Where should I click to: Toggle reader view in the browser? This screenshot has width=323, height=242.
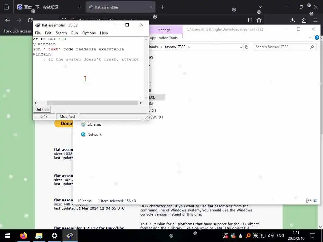[250, 20]
